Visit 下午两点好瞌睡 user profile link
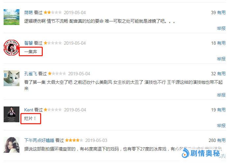 pos(39,140)
